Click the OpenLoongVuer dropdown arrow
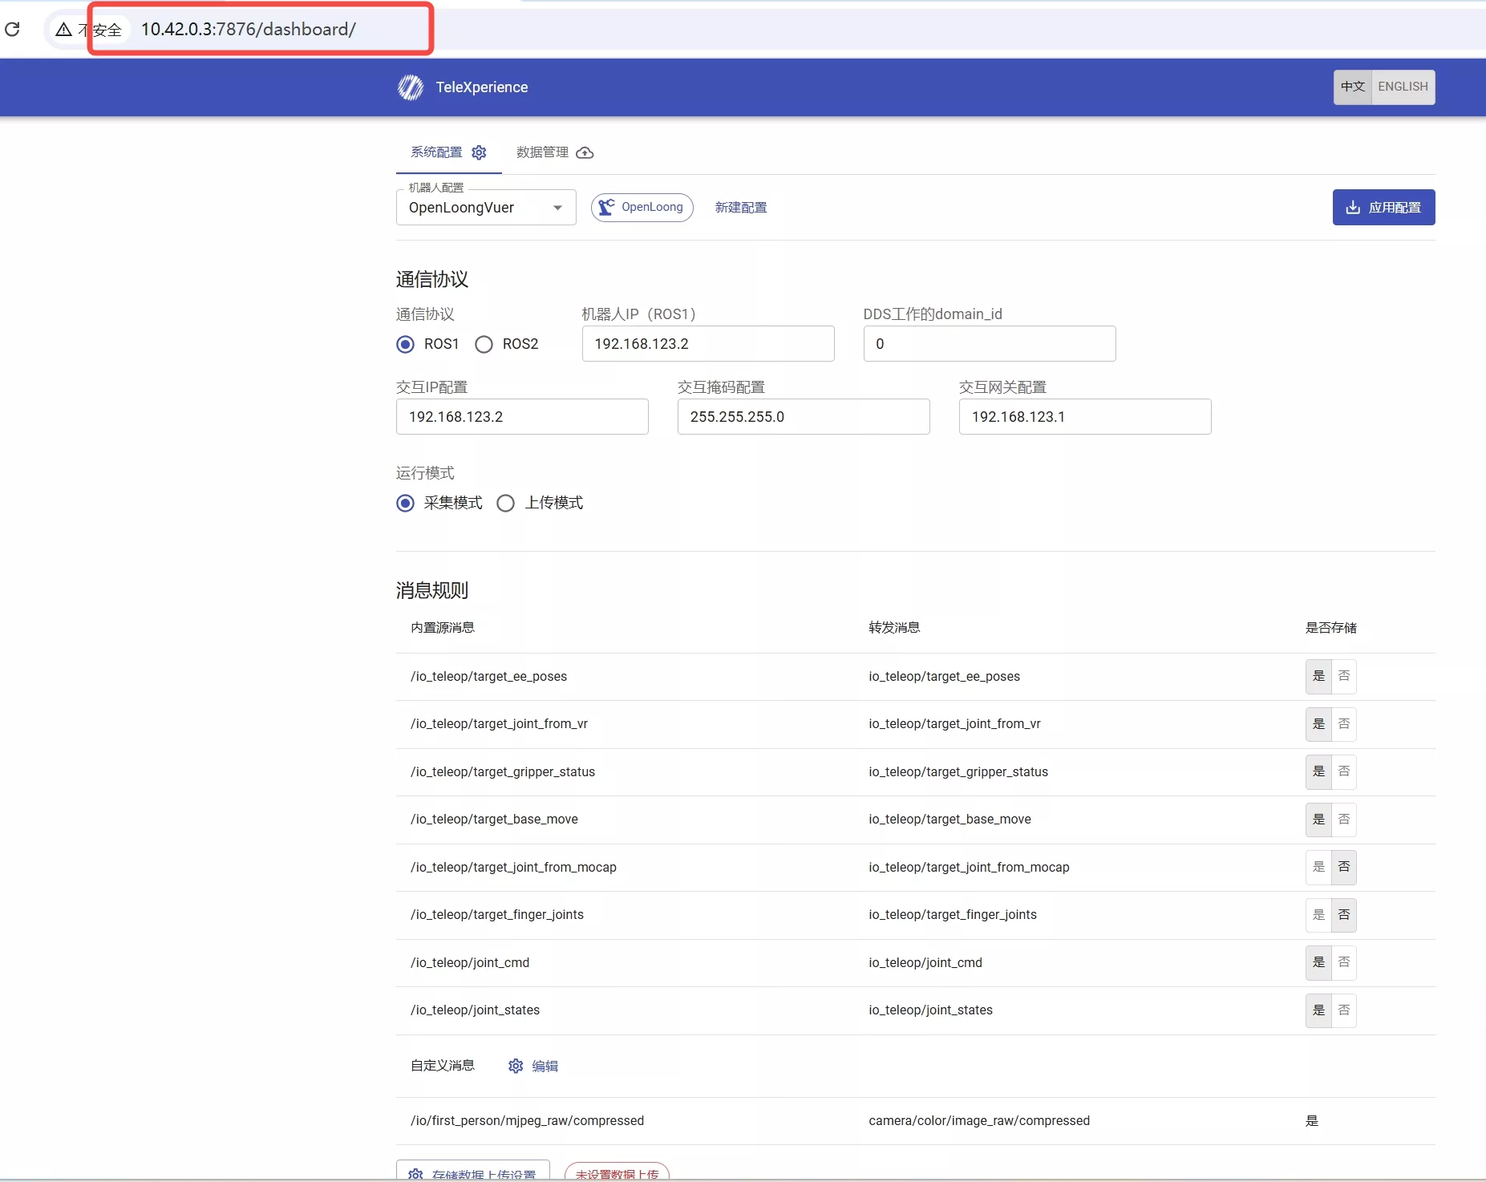The width and height of the screenshot is (1486, 1182). click(557, 208)
